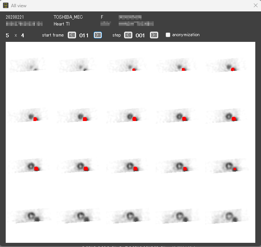The width and height of the screenshot is (261, 247).
Task: Increase the step value with right arrow
Action: click(x=154, y=35)
